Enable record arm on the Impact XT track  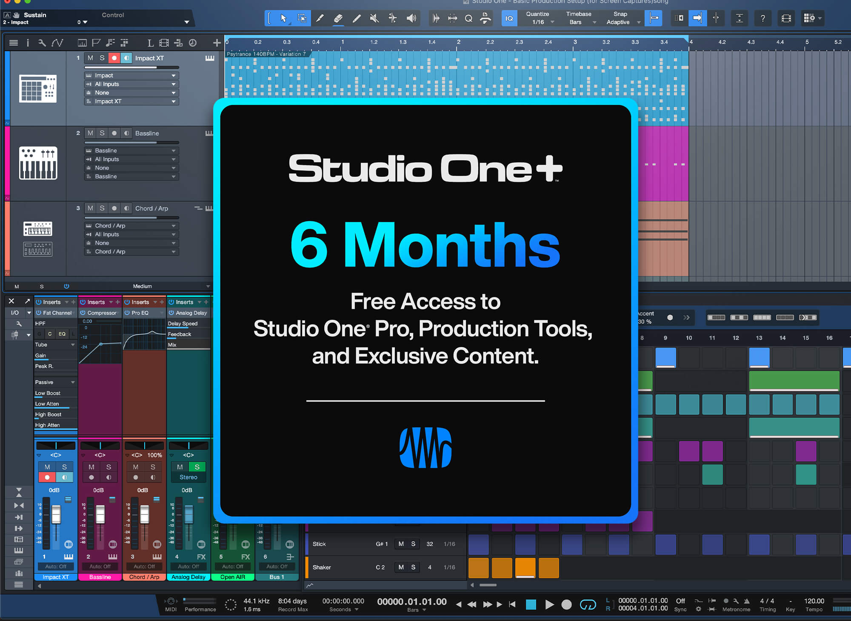click(114, 58)
